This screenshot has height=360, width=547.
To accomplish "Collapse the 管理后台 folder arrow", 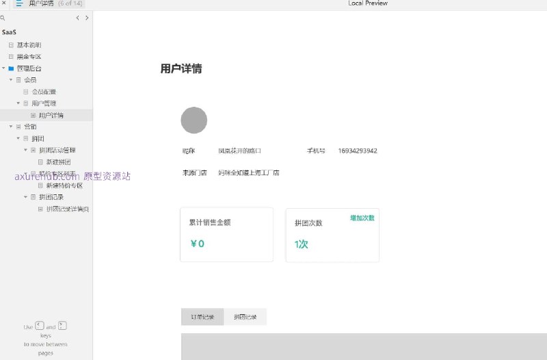I will click(x=3, y=68).
